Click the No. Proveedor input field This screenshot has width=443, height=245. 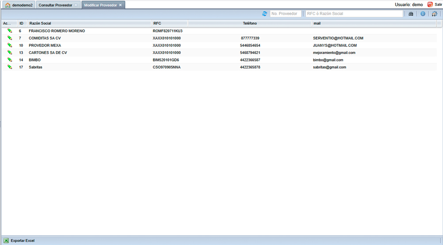[x=286, y=14]
